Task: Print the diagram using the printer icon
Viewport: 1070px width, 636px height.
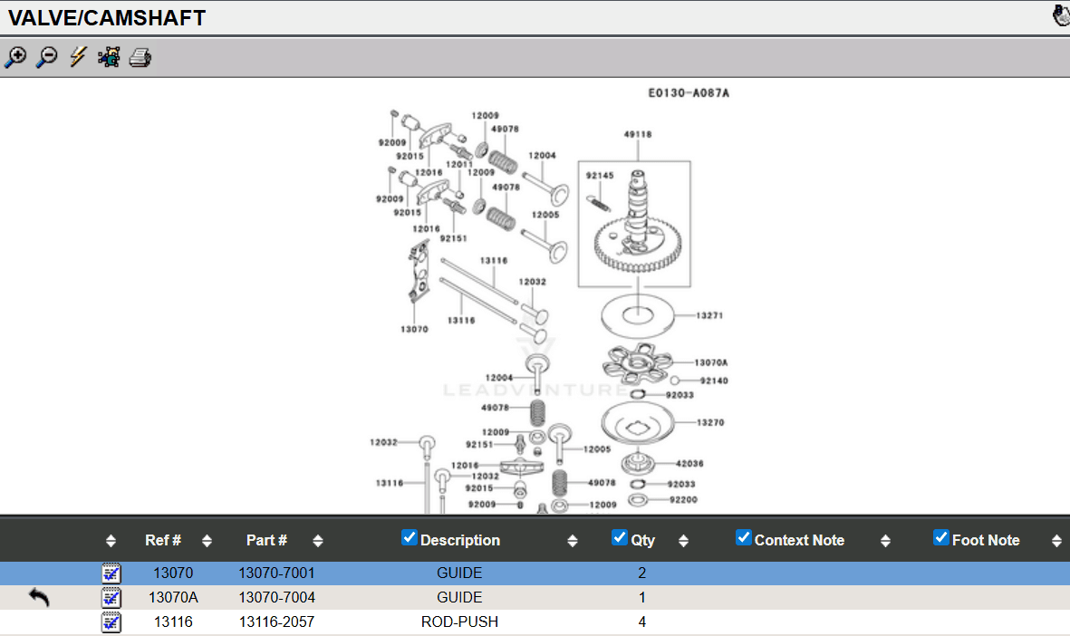Action: [x=140, y=59]
